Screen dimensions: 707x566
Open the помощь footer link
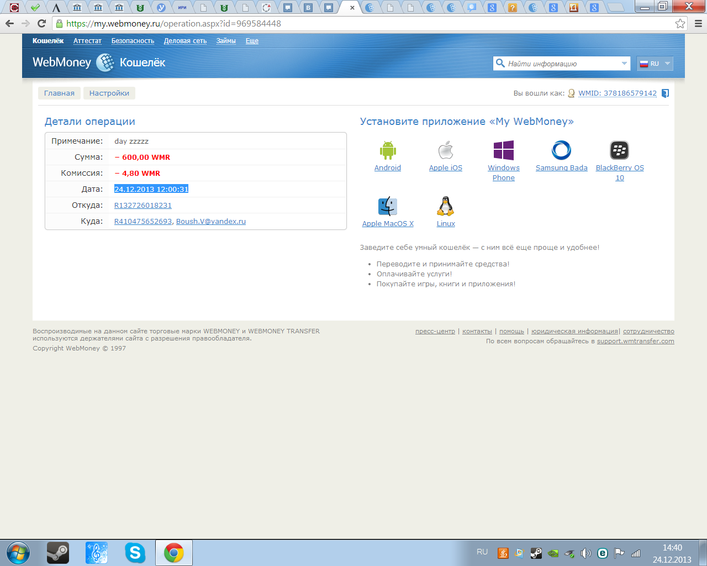click(511, 331)
